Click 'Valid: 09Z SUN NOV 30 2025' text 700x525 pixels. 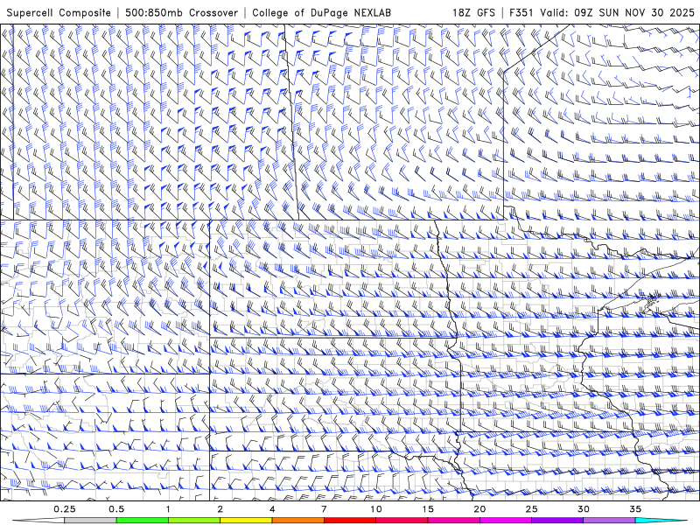[617, 12]
